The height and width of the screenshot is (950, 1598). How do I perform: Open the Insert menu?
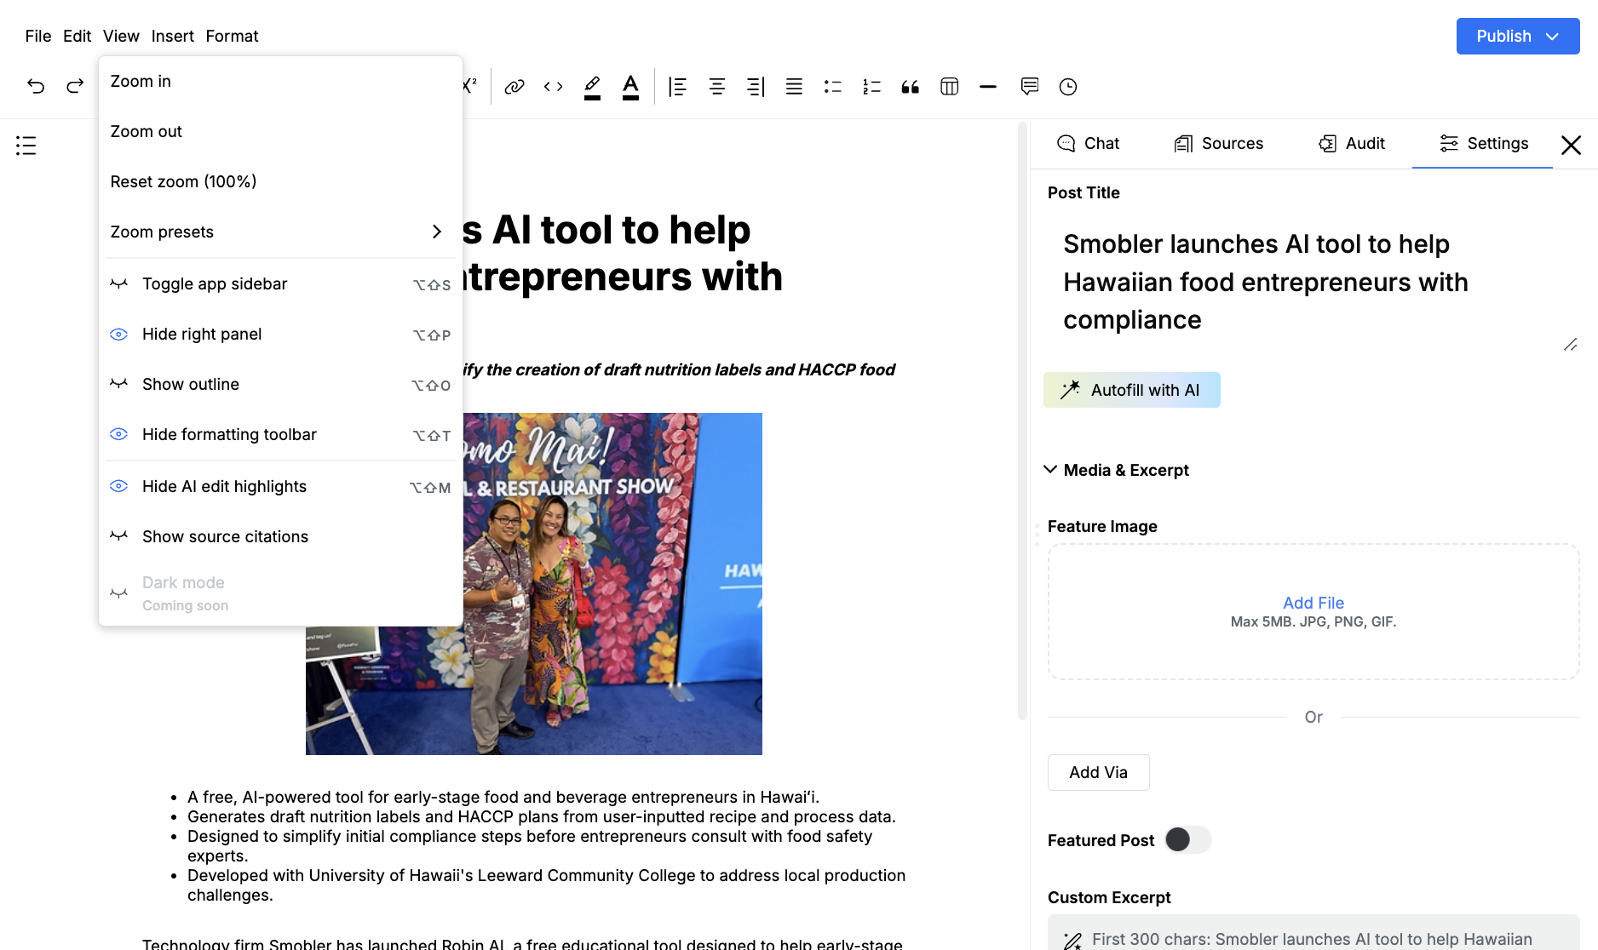click(173, 37)
